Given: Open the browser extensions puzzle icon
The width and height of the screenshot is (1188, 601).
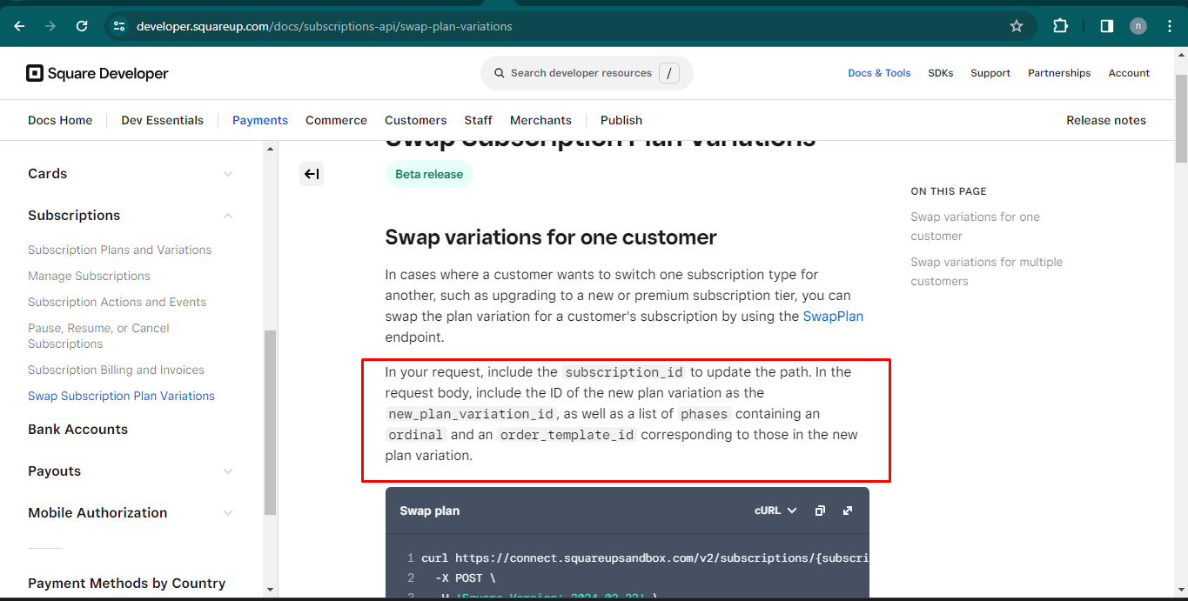Looking at the screenshot, I should click(x=1060, y=26).
